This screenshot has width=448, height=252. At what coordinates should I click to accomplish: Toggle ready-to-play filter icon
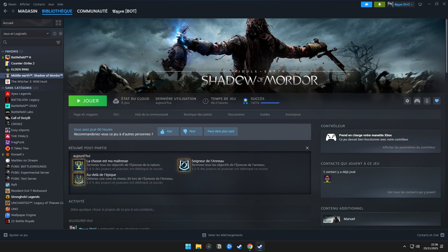click(60, 34)
